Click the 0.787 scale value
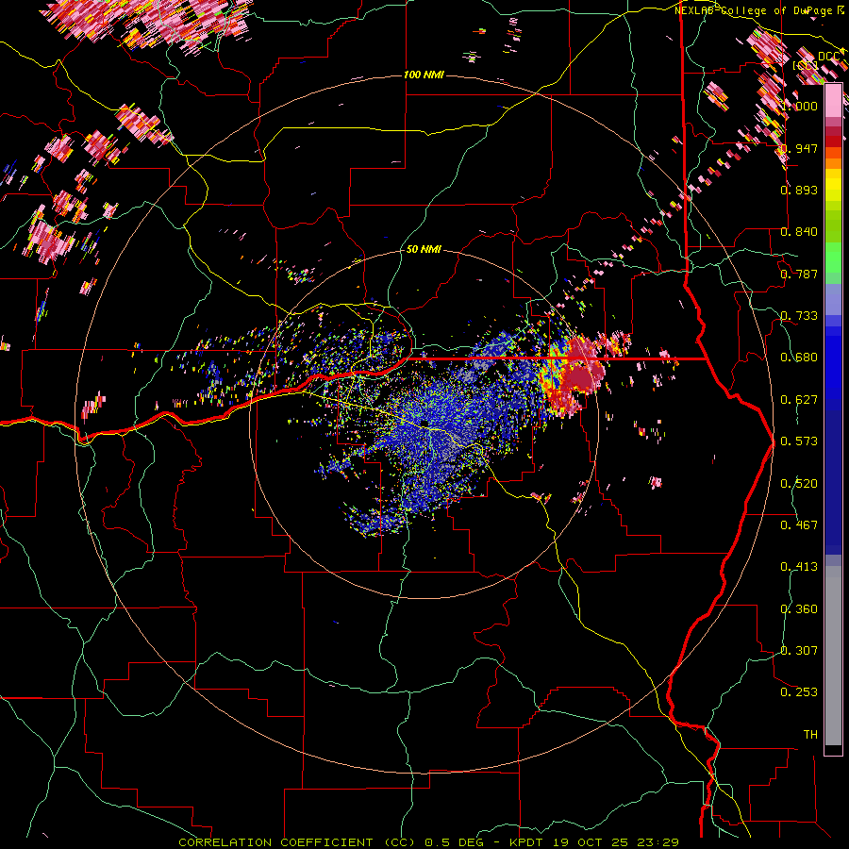The height and width of the screenshot is (849, 849). point(799,274)
